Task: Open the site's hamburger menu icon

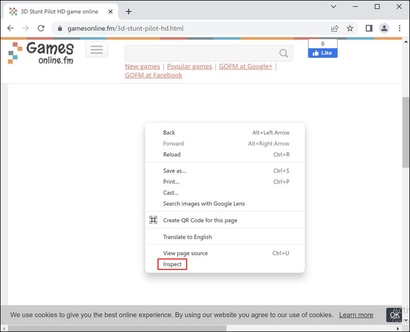Action: pyautogui.click(x=96, y=49)
